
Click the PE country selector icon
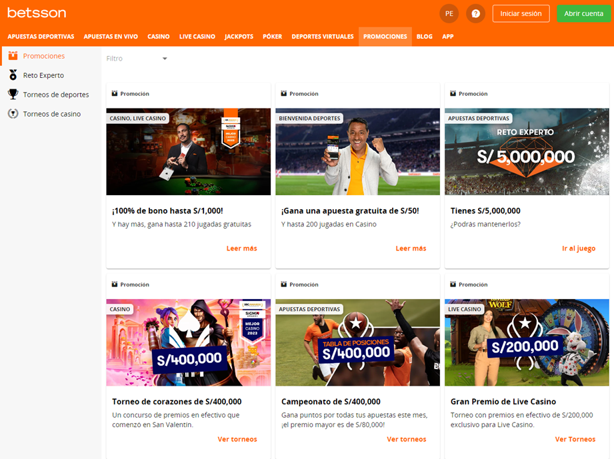(x=449, y=13)
